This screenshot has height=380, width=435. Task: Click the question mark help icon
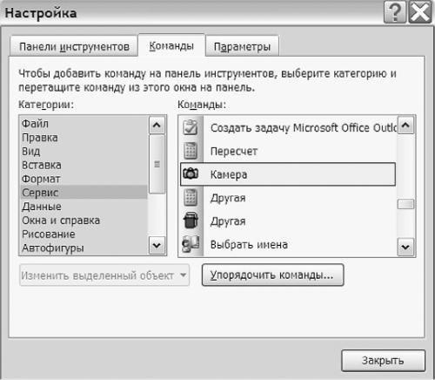tap(395, 12)
